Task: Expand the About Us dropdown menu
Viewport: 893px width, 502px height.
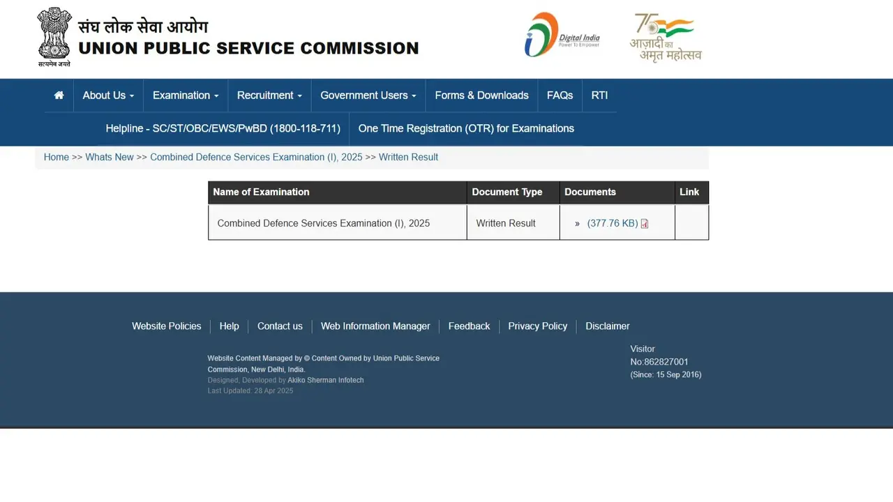Action: pos(107,95)
